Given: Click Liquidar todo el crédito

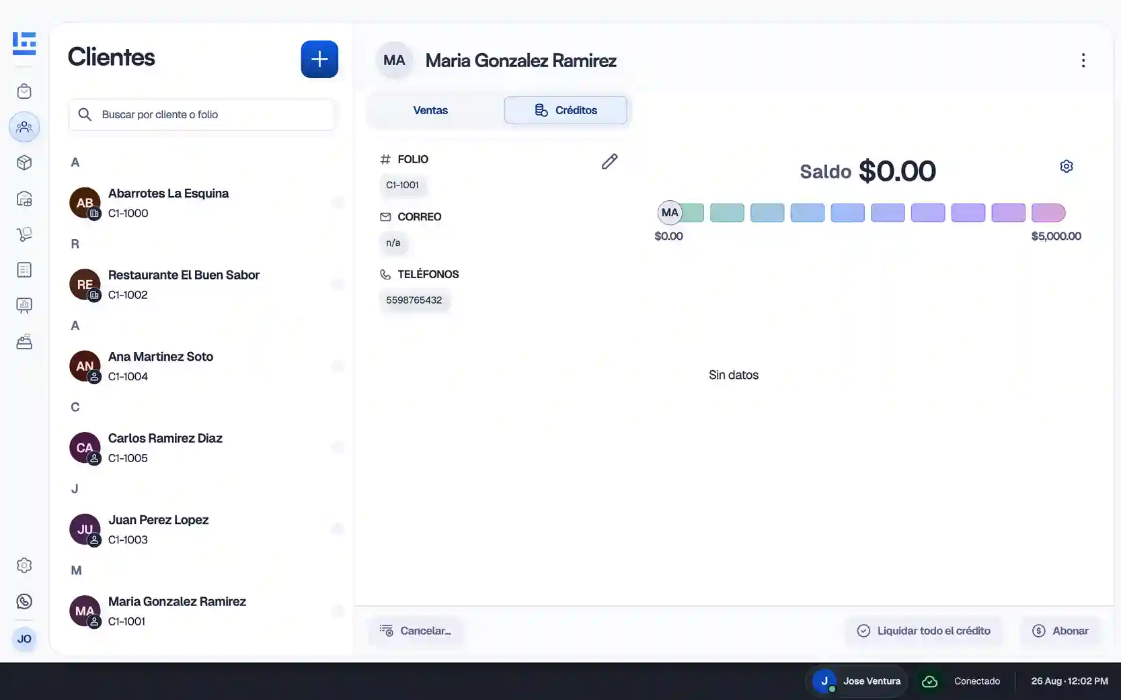Looking at the screenshot, I should point(923,631).
